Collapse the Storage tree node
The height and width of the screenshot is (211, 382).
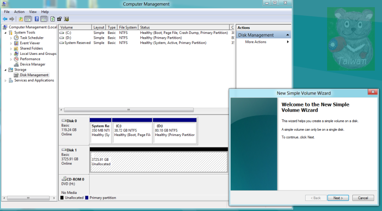5,70
